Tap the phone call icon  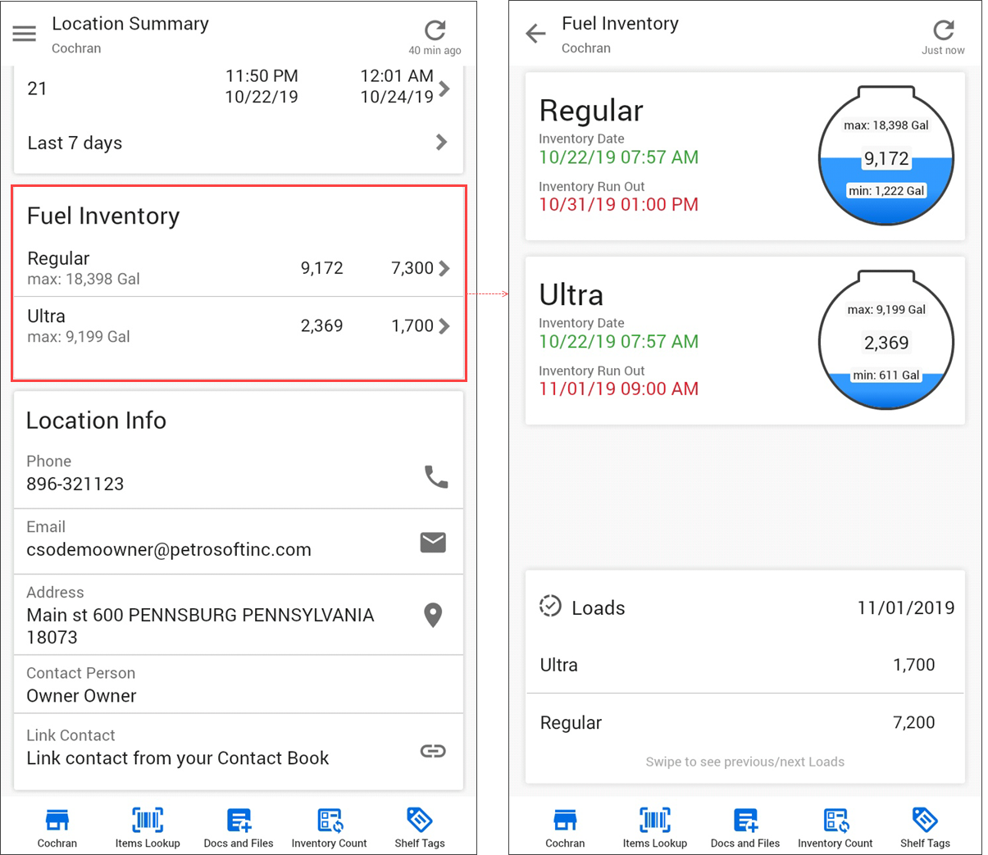[x=435, y=476]
